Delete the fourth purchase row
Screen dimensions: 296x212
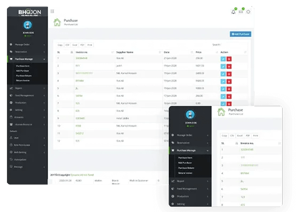tap(229, 82)
